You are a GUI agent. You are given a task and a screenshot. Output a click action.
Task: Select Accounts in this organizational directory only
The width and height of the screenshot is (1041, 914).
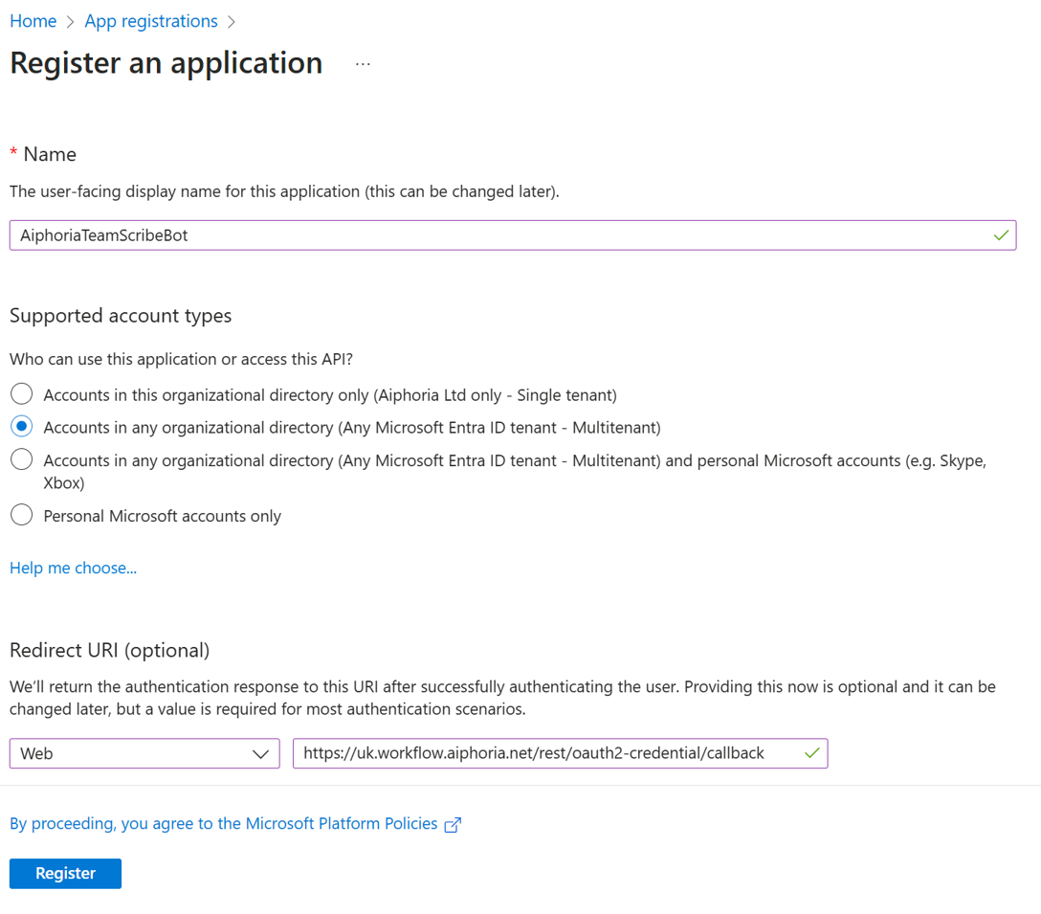point(21,392)
